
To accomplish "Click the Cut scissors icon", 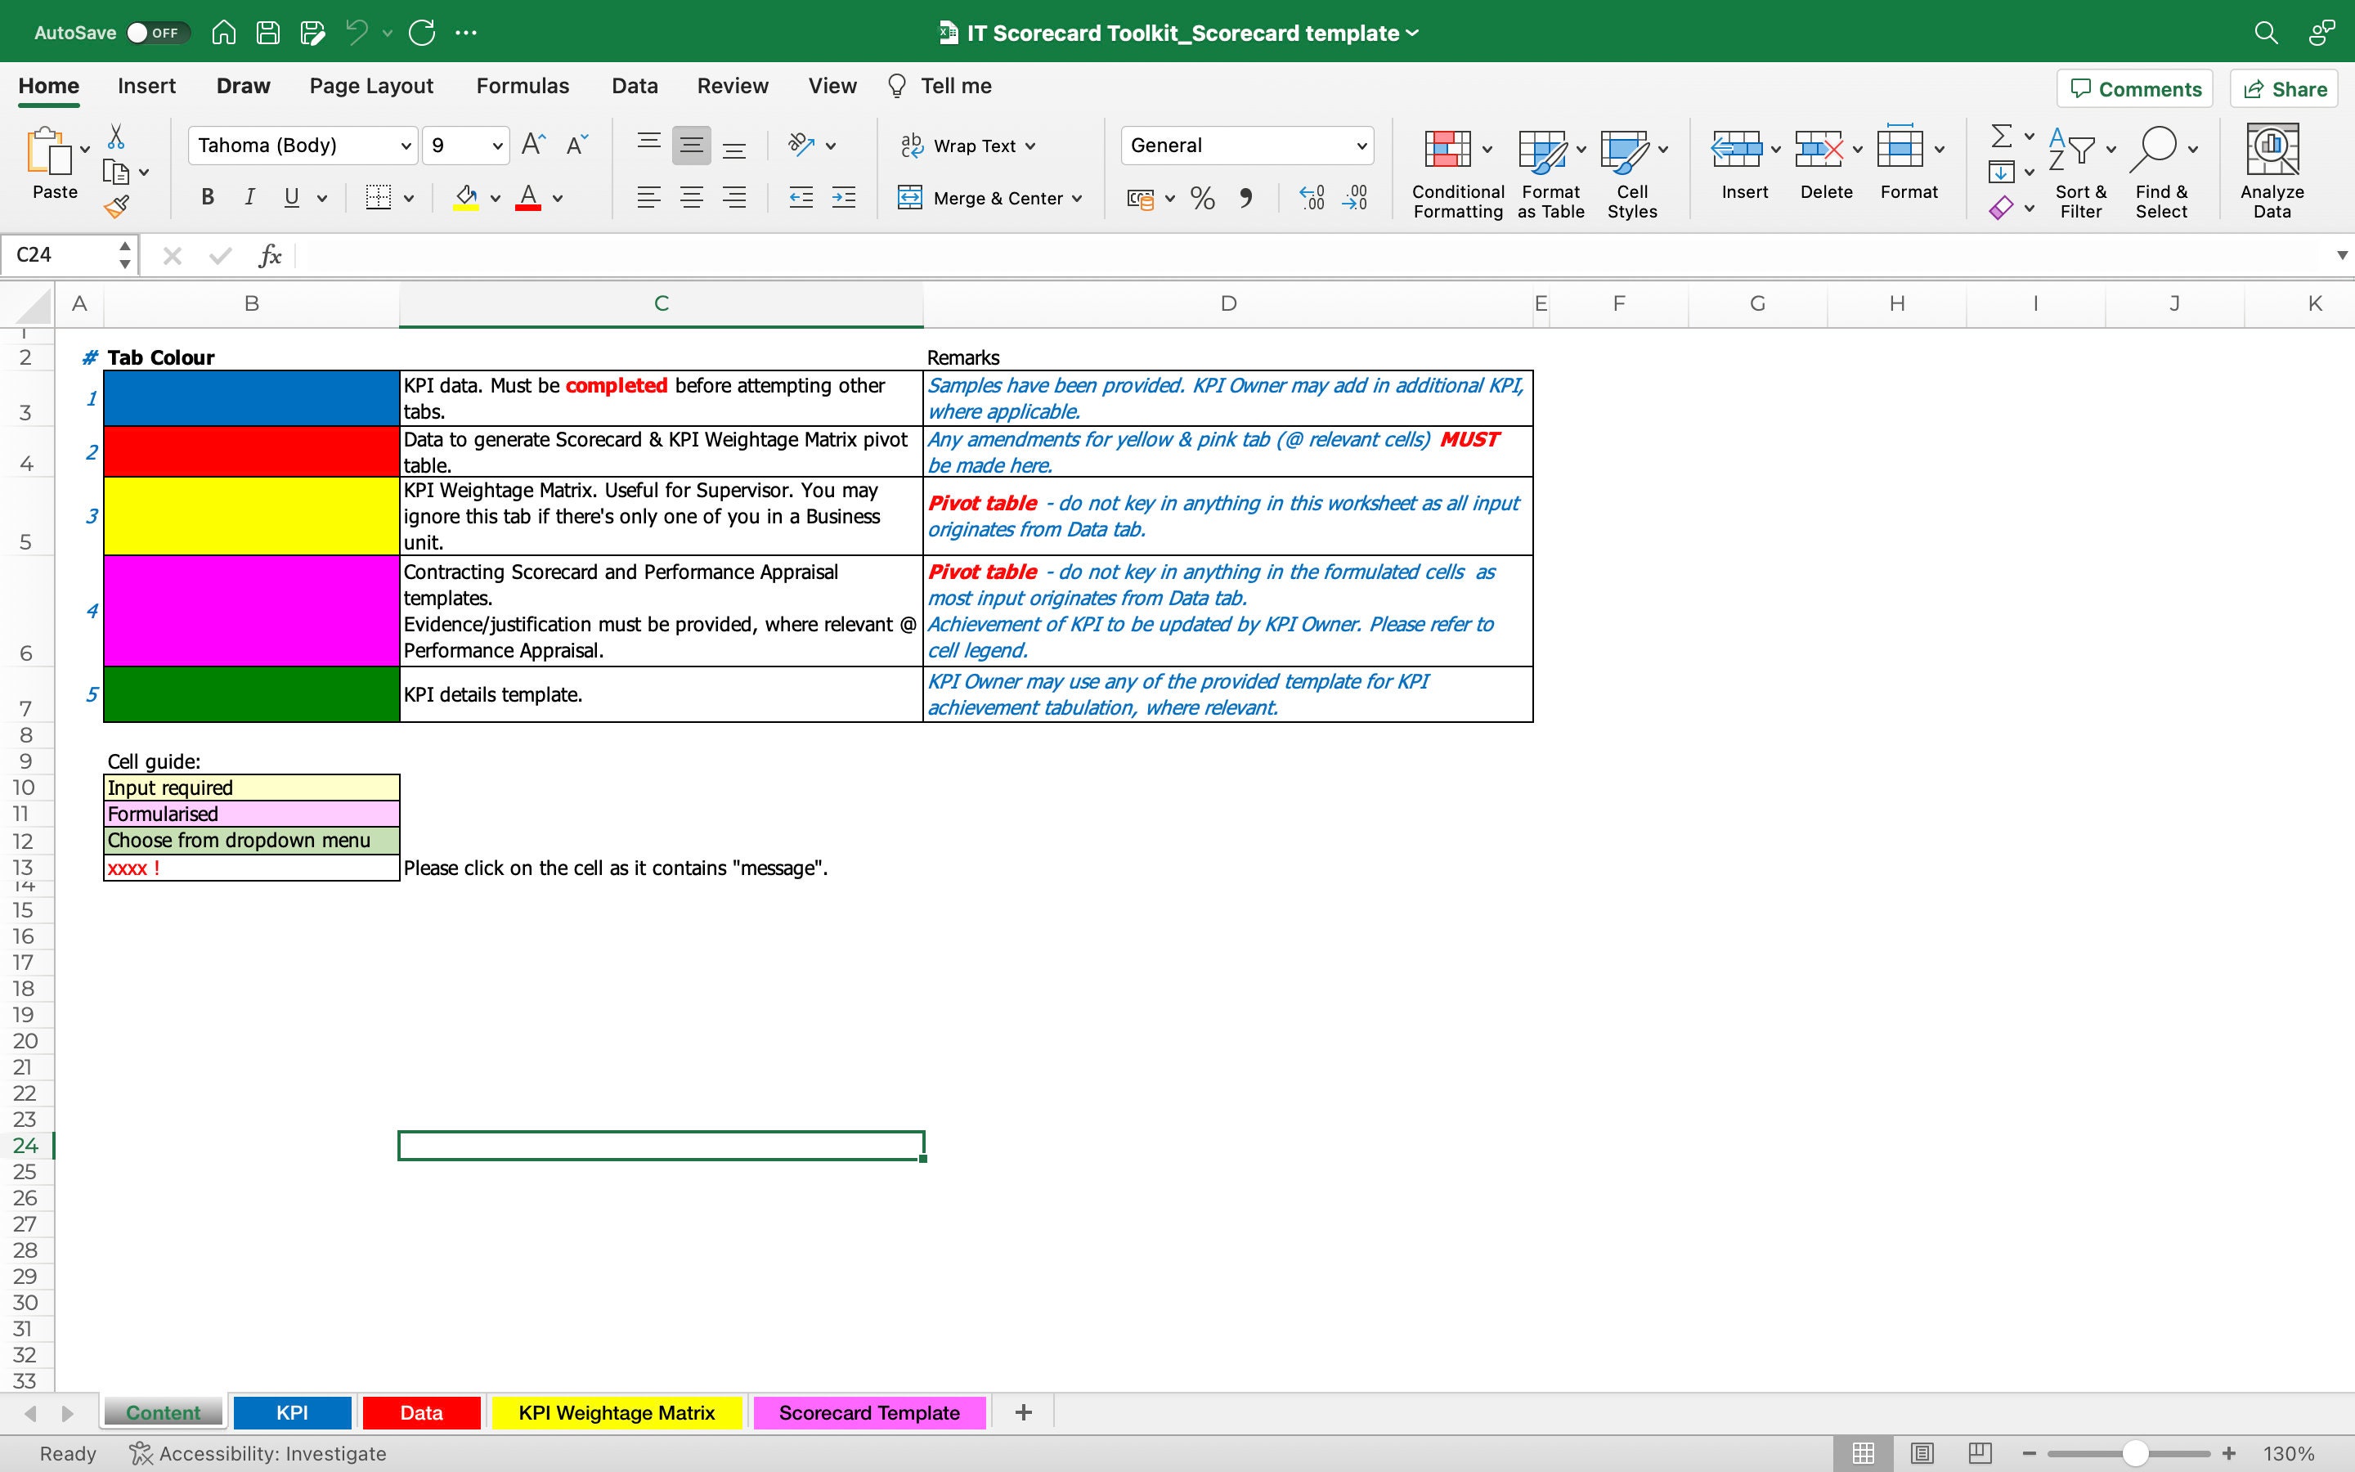I will [x=116, y=137].
